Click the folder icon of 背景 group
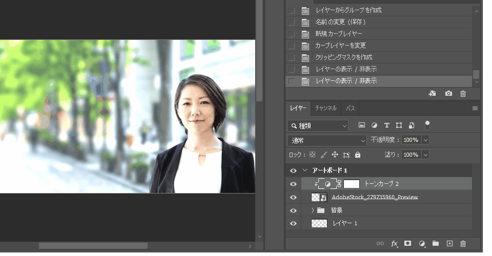 [321, 210]
